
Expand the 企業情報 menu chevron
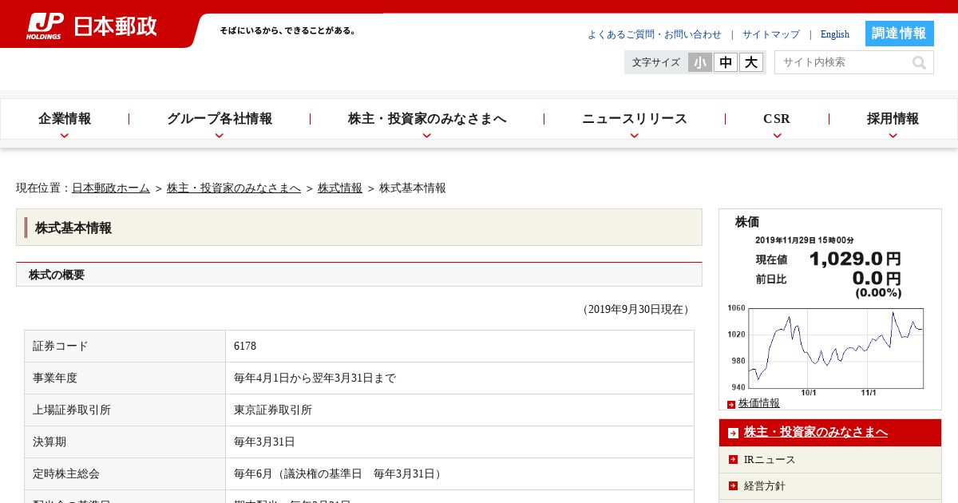(x=65, y=136)
